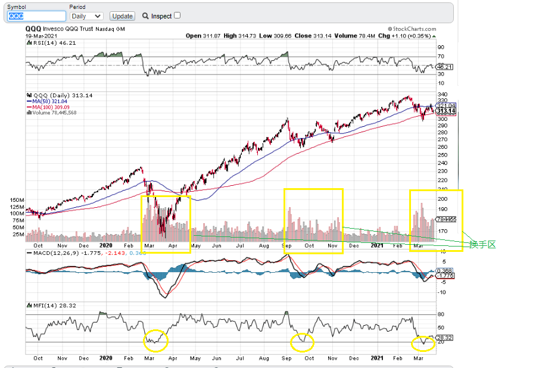Click the 784455 volume axis tag
The height and width of the screenshot is (368, 542).
(x=446, y=219)
